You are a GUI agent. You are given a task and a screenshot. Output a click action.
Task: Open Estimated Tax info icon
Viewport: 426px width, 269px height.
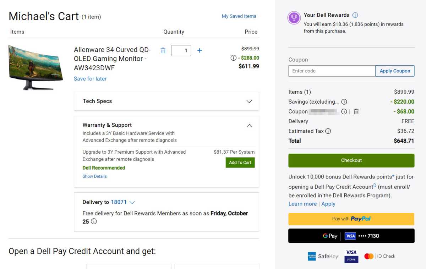click(x=328, y=131)
